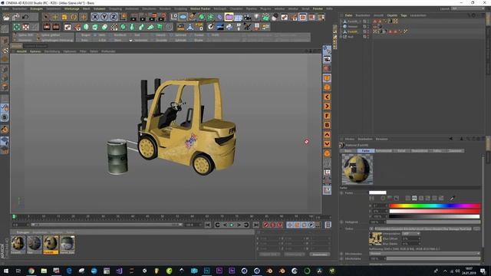The width and height of the screenshot is (491, 276).
Task: Toggle the Mischstärke animation dot
Action: pos(341,259)
